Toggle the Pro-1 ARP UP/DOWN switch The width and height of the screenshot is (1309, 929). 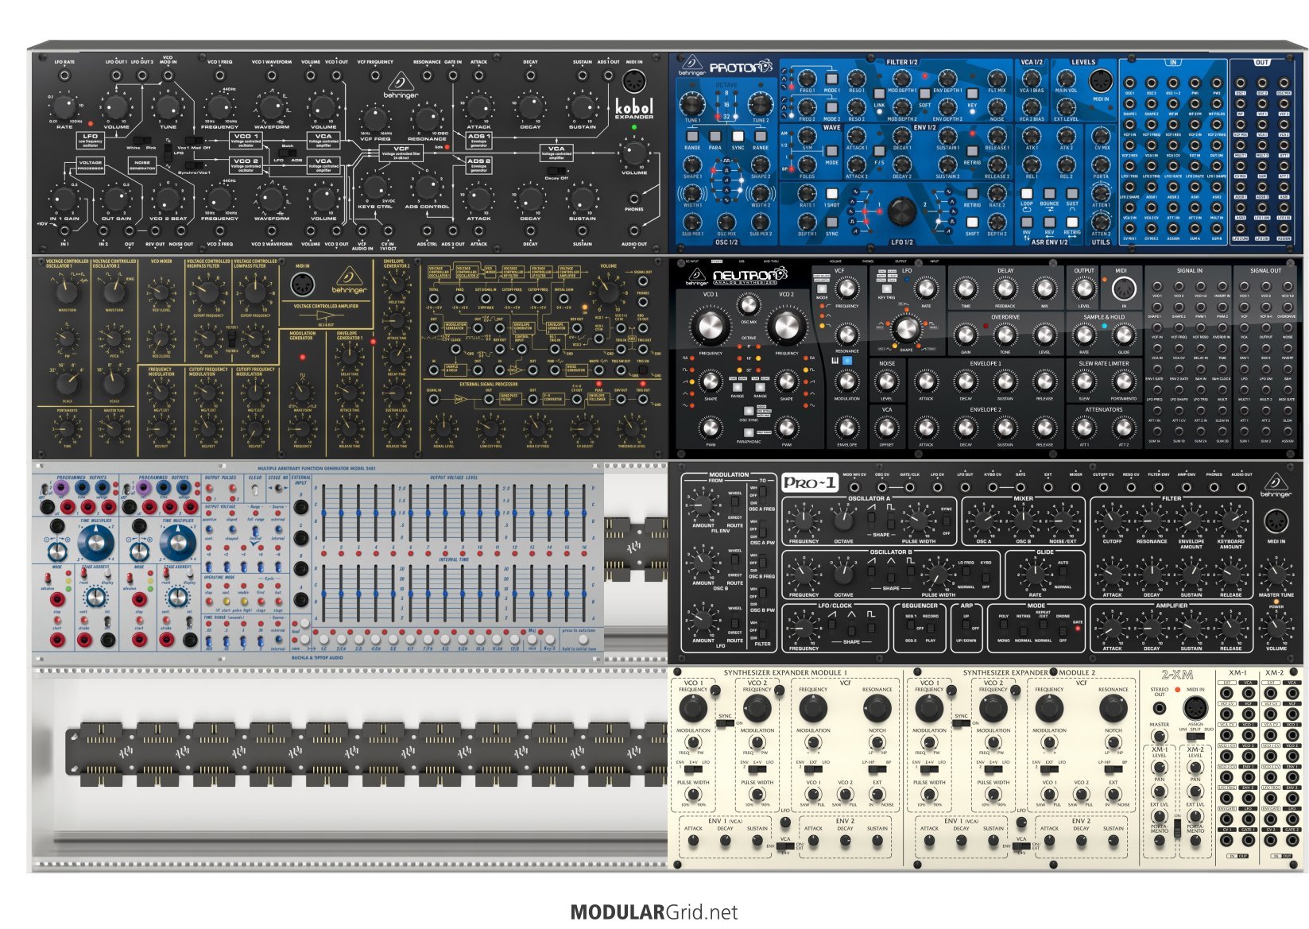[x=966, y=627]
